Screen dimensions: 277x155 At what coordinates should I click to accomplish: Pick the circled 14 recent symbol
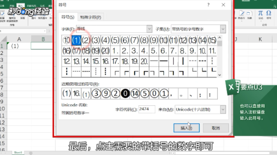pos(135,94)
